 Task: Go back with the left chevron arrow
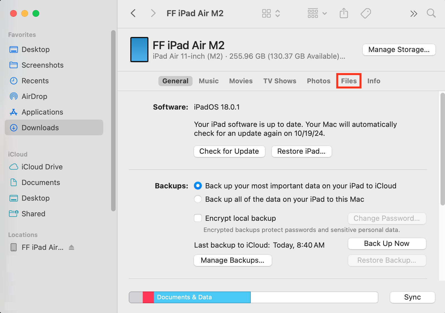coord(133,13)
